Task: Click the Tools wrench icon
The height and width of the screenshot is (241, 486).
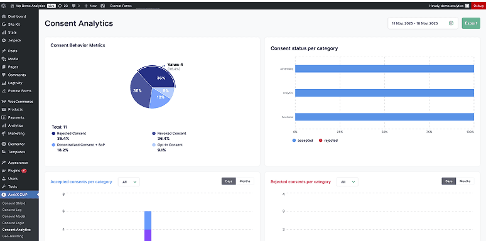Action: pyautogui.click(x=4, y=186)
